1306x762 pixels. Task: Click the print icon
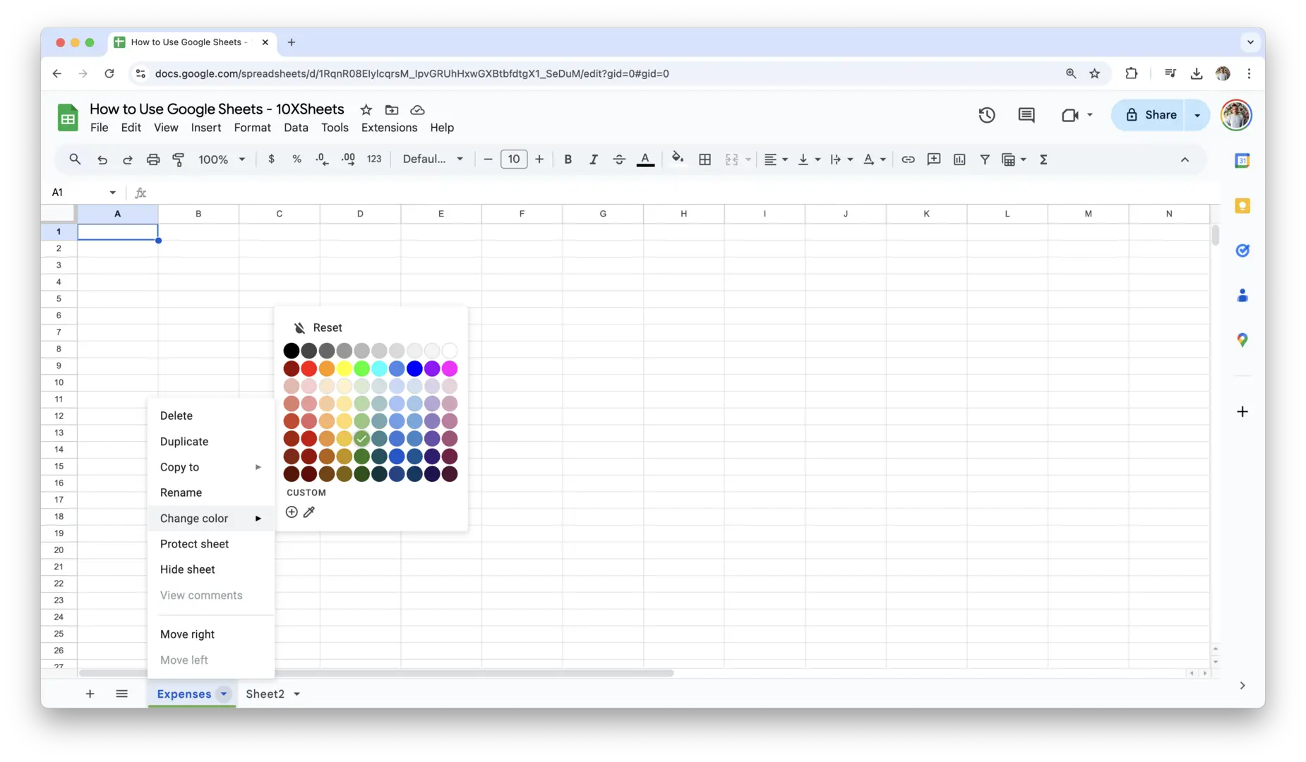tap(153, 159)
